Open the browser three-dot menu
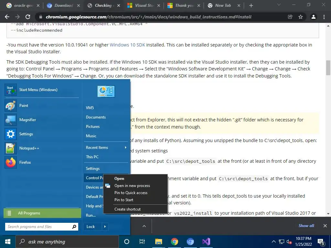The image size is (331, 248). (x=324, y=17)
